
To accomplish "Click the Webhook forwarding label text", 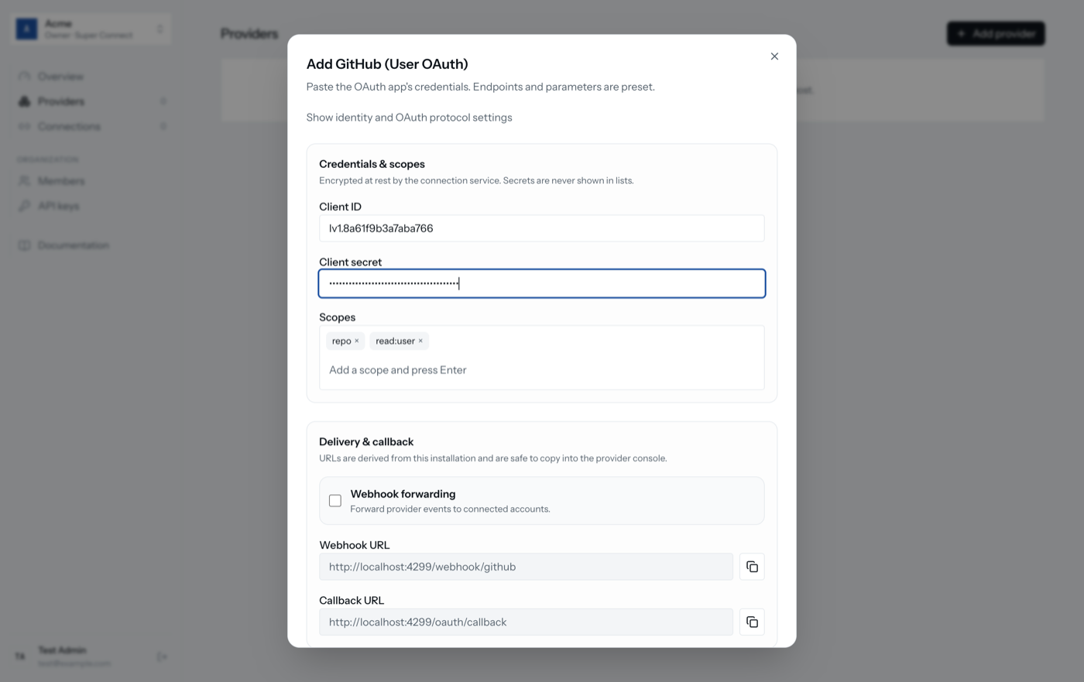I will (403, 494).
